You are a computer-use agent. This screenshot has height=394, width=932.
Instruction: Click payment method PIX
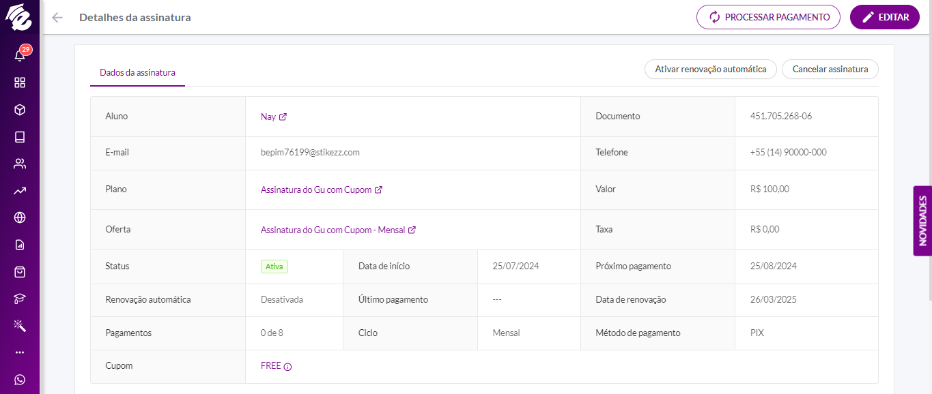[757, 333]
